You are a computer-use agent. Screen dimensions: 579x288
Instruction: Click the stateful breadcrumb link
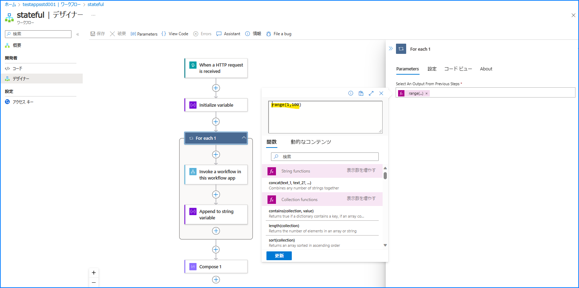[x=96, y=4]
